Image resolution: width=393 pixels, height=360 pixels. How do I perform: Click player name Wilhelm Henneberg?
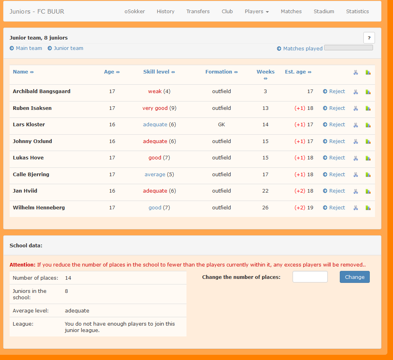click(x=39, y=208)
